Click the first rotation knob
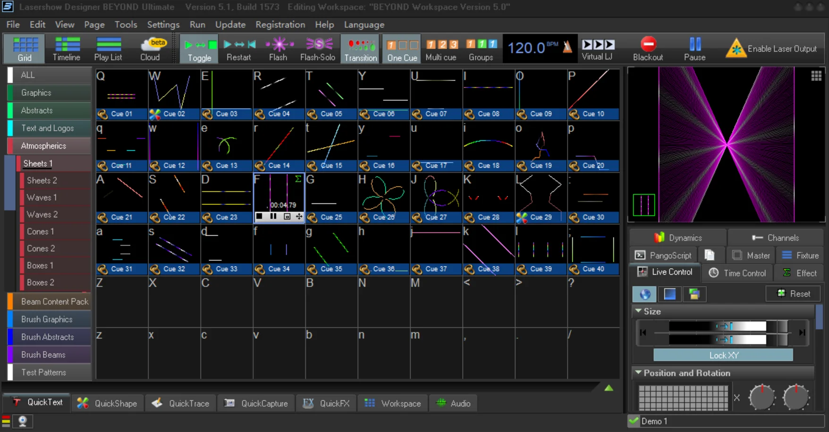Screen dimensions: 829x432 point(761,397)
